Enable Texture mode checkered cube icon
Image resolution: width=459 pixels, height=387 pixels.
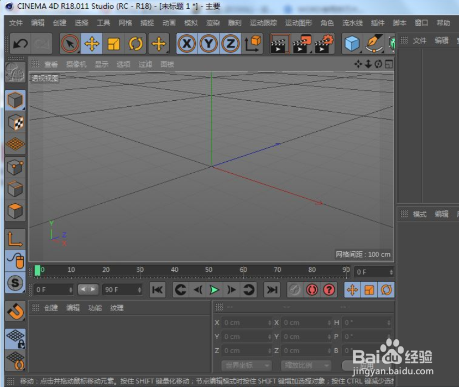click(x=15, y=122)
